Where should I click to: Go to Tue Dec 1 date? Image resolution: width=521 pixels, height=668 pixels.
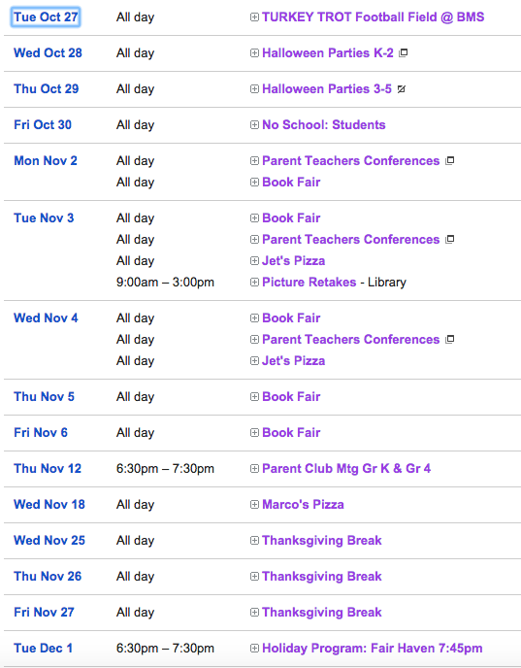(x=43, y=648)
